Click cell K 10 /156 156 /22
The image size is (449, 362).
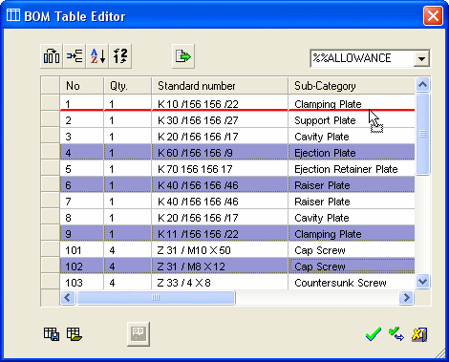tap(220, 102)
